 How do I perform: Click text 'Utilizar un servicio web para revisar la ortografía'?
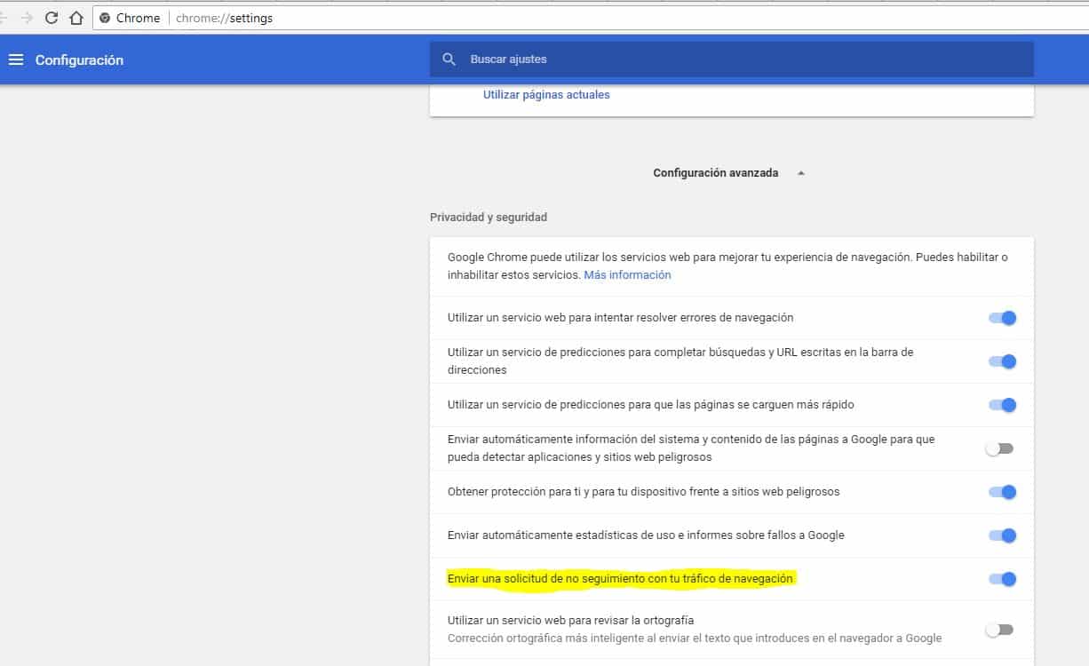[570, 620]
